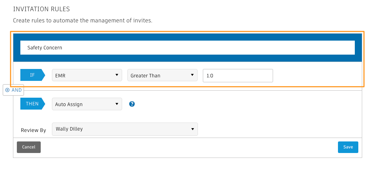Click the rule description text below heading
The width and height of the screenshot is (372, 174).
[82, 21]
